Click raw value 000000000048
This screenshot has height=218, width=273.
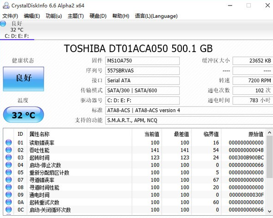click(246, 150)
